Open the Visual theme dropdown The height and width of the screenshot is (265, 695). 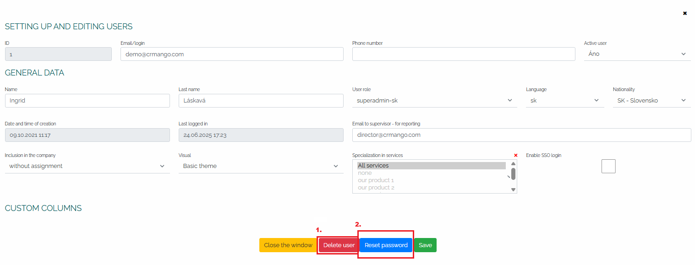pyautogui.click(x=261, y=166)
